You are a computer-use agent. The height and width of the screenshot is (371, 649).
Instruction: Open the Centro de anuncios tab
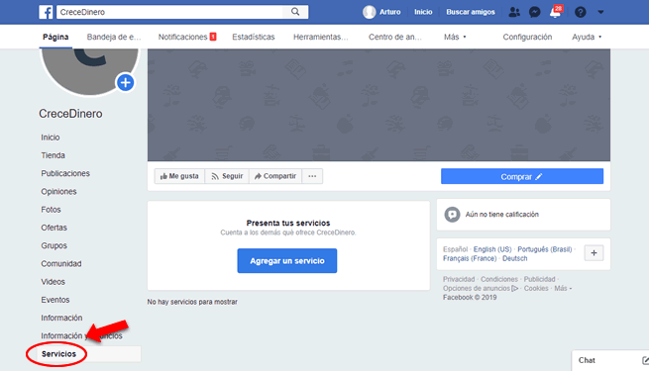click(x=395, y=37)
